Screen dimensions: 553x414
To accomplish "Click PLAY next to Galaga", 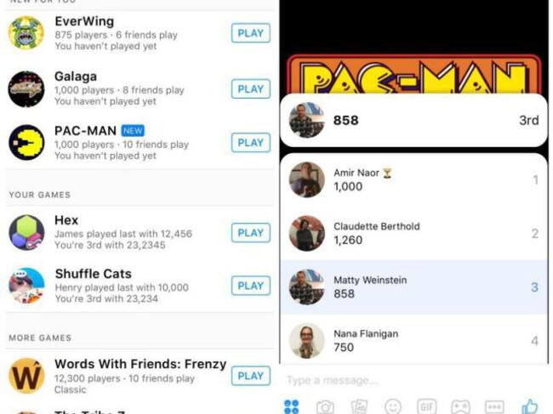I will point(251,88).
